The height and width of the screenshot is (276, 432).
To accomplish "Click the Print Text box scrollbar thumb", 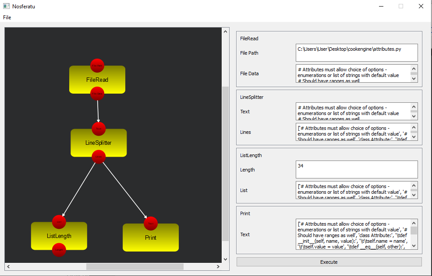I will (x=414, y=231).
